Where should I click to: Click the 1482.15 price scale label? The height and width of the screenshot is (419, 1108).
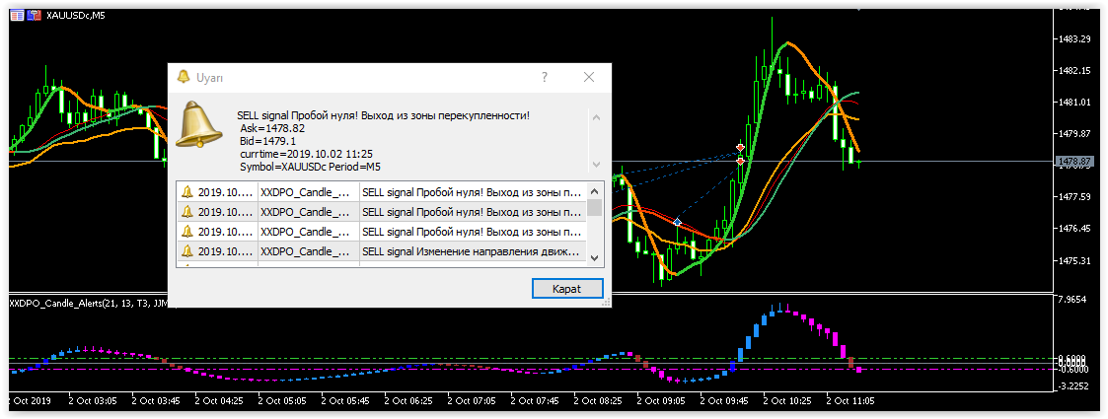(1074, 71)
